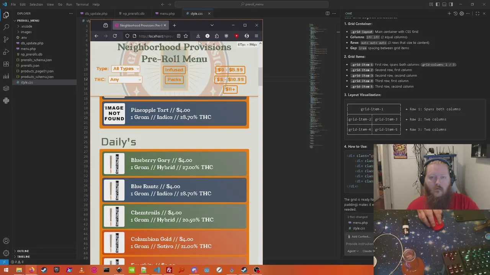Open the THC dropdown showing Any

coord(125,79)
